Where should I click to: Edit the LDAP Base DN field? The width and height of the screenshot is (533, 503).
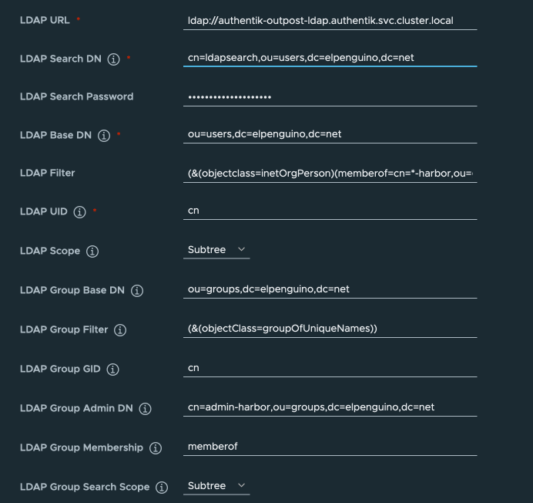330,134
